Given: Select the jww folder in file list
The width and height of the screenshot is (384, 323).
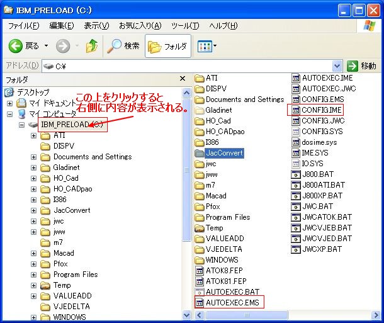Looking at the screenshot, I should (212, 174).
